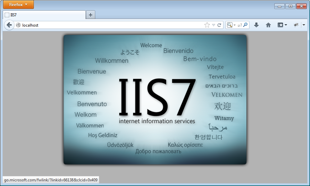The width and height of the screenshot is (310, 186).
Task: Open the URL history dropdown arrow
Action: click(x=213, y=25)
